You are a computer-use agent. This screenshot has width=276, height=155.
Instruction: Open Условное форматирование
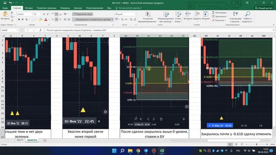click(147, 17)
